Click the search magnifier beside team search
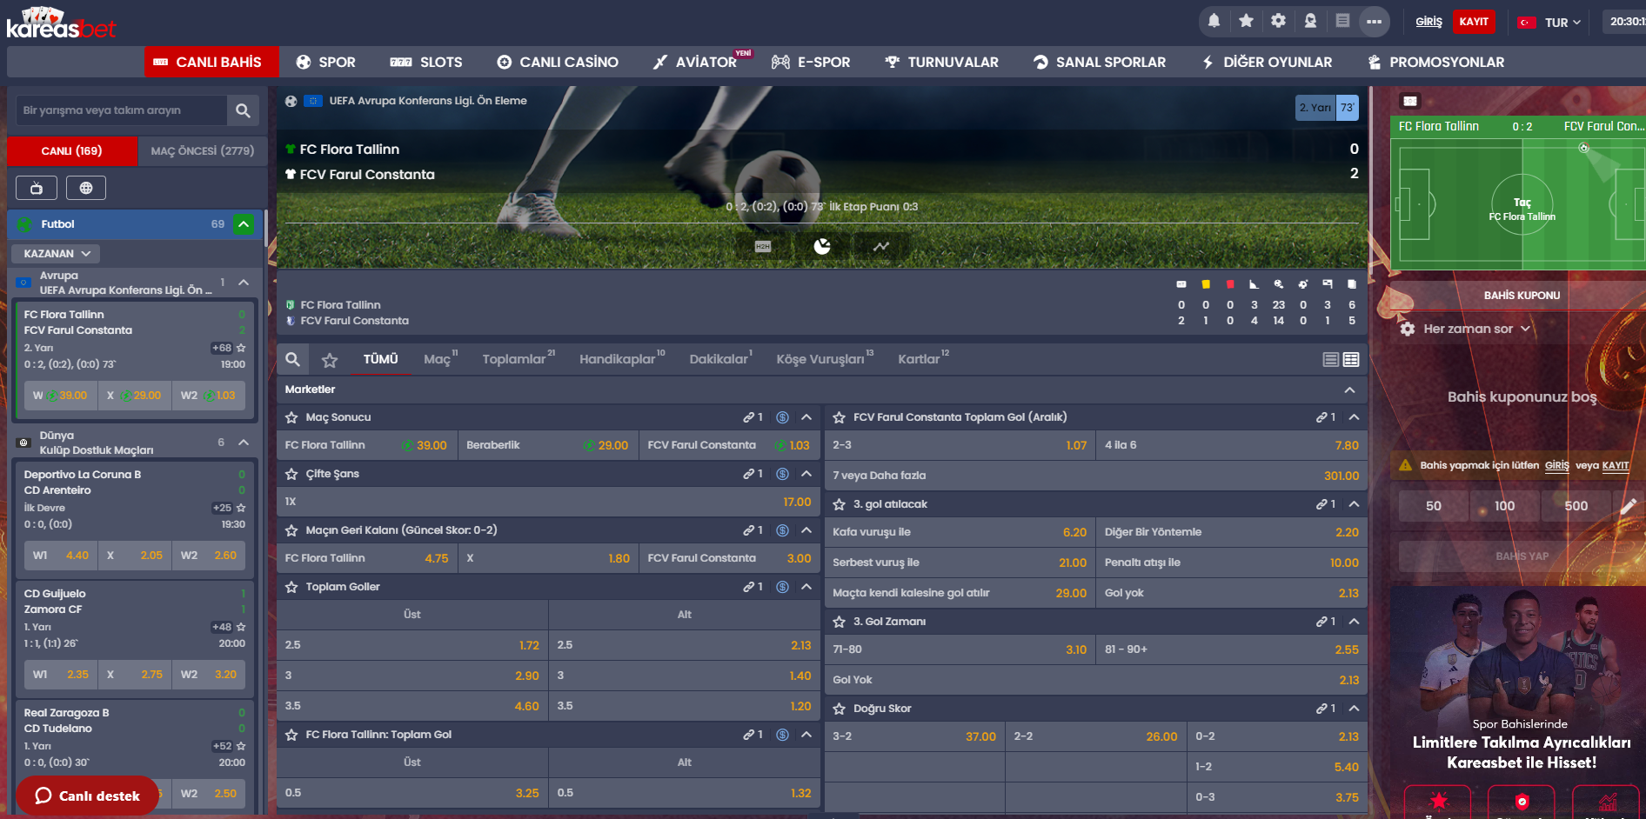The width and height of the screenshot is (1646, 819). tap(243, 110)
